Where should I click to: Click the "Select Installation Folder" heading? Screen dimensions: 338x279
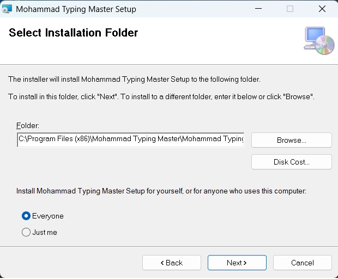(x=73, y=33)
